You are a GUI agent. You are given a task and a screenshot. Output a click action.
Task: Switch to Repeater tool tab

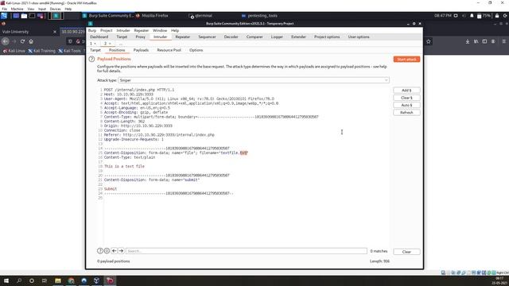(x=182, y=37)
